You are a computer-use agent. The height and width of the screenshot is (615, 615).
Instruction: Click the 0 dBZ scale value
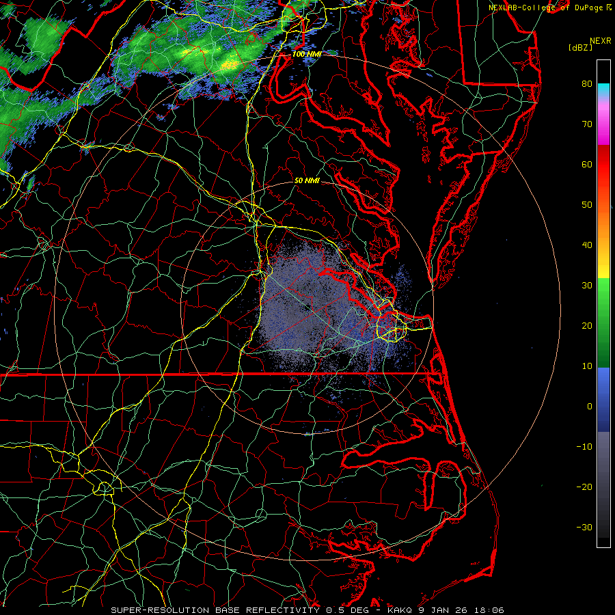click(590, 407)
